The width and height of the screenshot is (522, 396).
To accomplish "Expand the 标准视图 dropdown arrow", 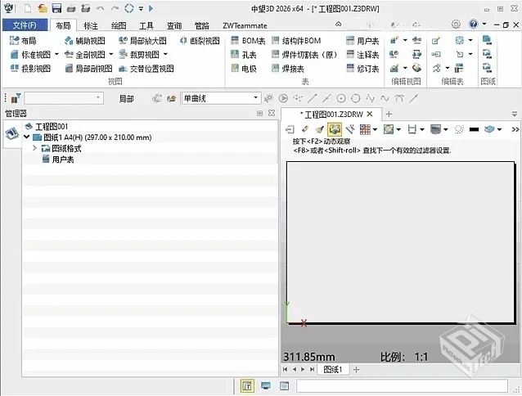I will 56,54.
